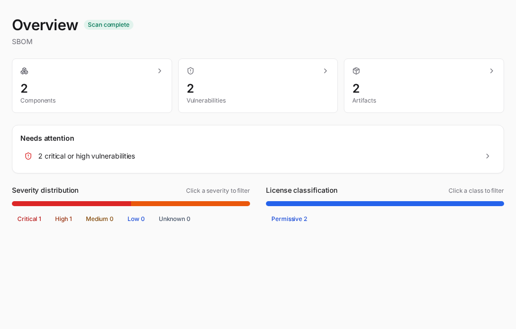516x329 pixels.
Task: Click the 'Click a class to filter' hint
Action: click(x=476, y=191)
